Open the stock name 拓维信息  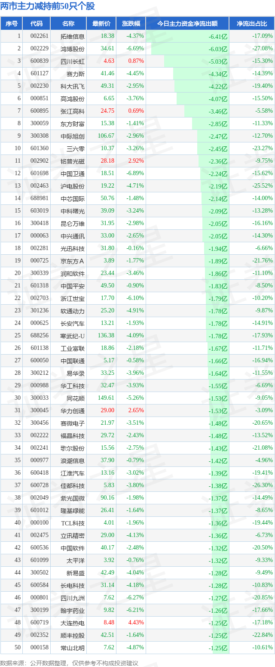(x=73, y=36)
